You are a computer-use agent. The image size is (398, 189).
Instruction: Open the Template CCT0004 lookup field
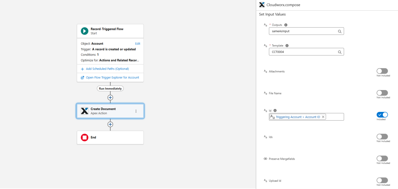pyautogui.click(x=306, y=52)
